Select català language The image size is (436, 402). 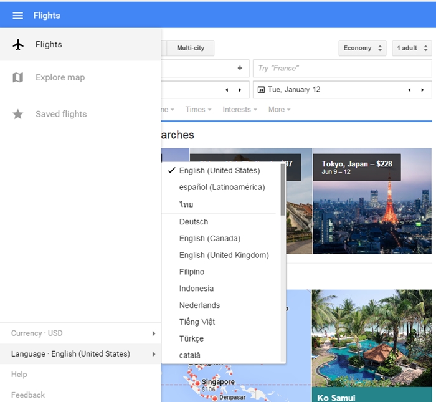(221, 355)
